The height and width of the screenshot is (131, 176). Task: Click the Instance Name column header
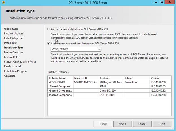[60, 78]
